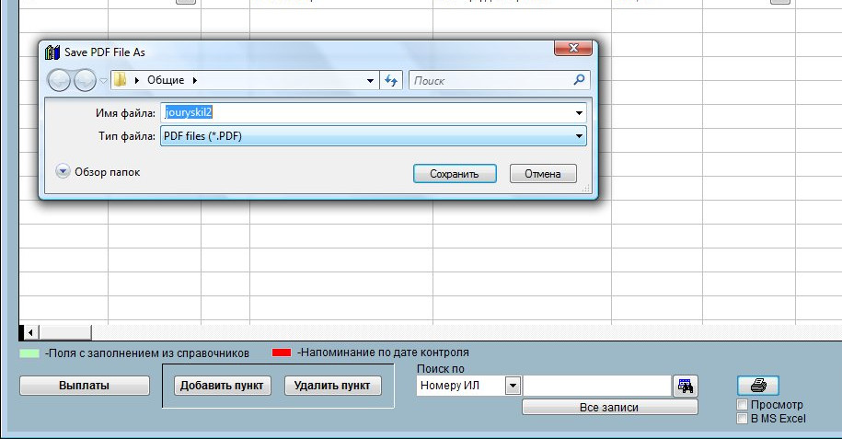The width and height of the screenshot is (842, 439).
Task: Click the scroll-left arrow of grid scrollbar
Action: [30, 332]
